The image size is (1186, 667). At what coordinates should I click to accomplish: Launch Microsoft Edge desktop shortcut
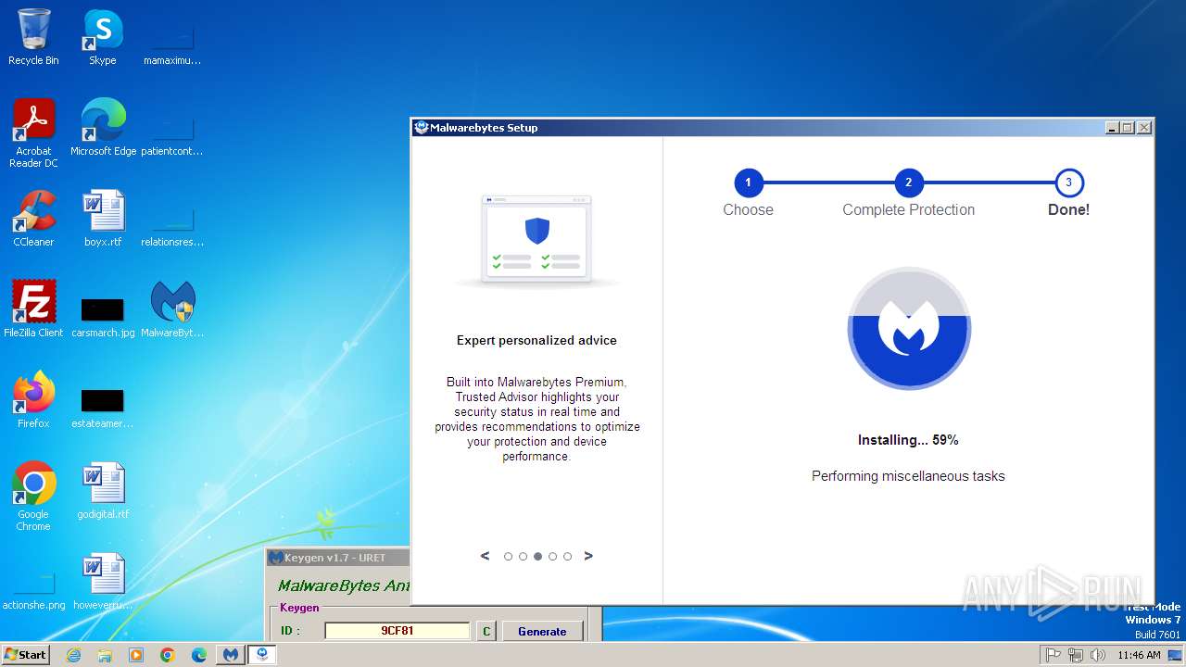pyautogui.click(x=103, y=128)
